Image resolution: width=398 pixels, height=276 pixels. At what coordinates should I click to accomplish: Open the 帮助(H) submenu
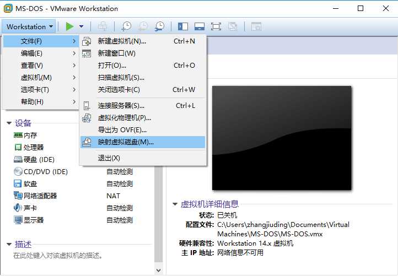point(41,102)
